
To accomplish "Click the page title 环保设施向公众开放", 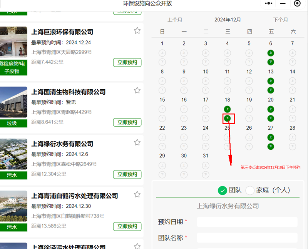I will coord(147,3).
